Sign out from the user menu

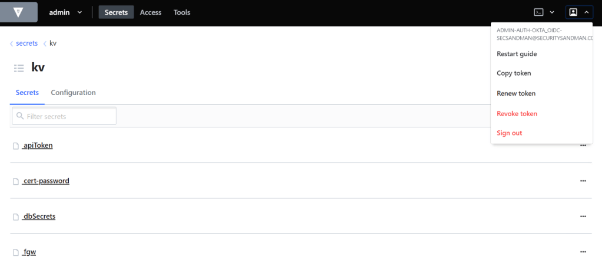[x=509, y=133]
